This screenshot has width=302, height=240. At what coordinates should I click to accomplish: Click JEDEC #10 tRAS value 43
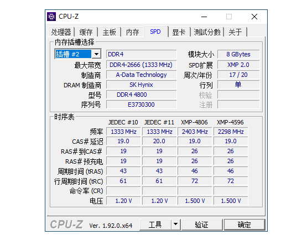123,171
